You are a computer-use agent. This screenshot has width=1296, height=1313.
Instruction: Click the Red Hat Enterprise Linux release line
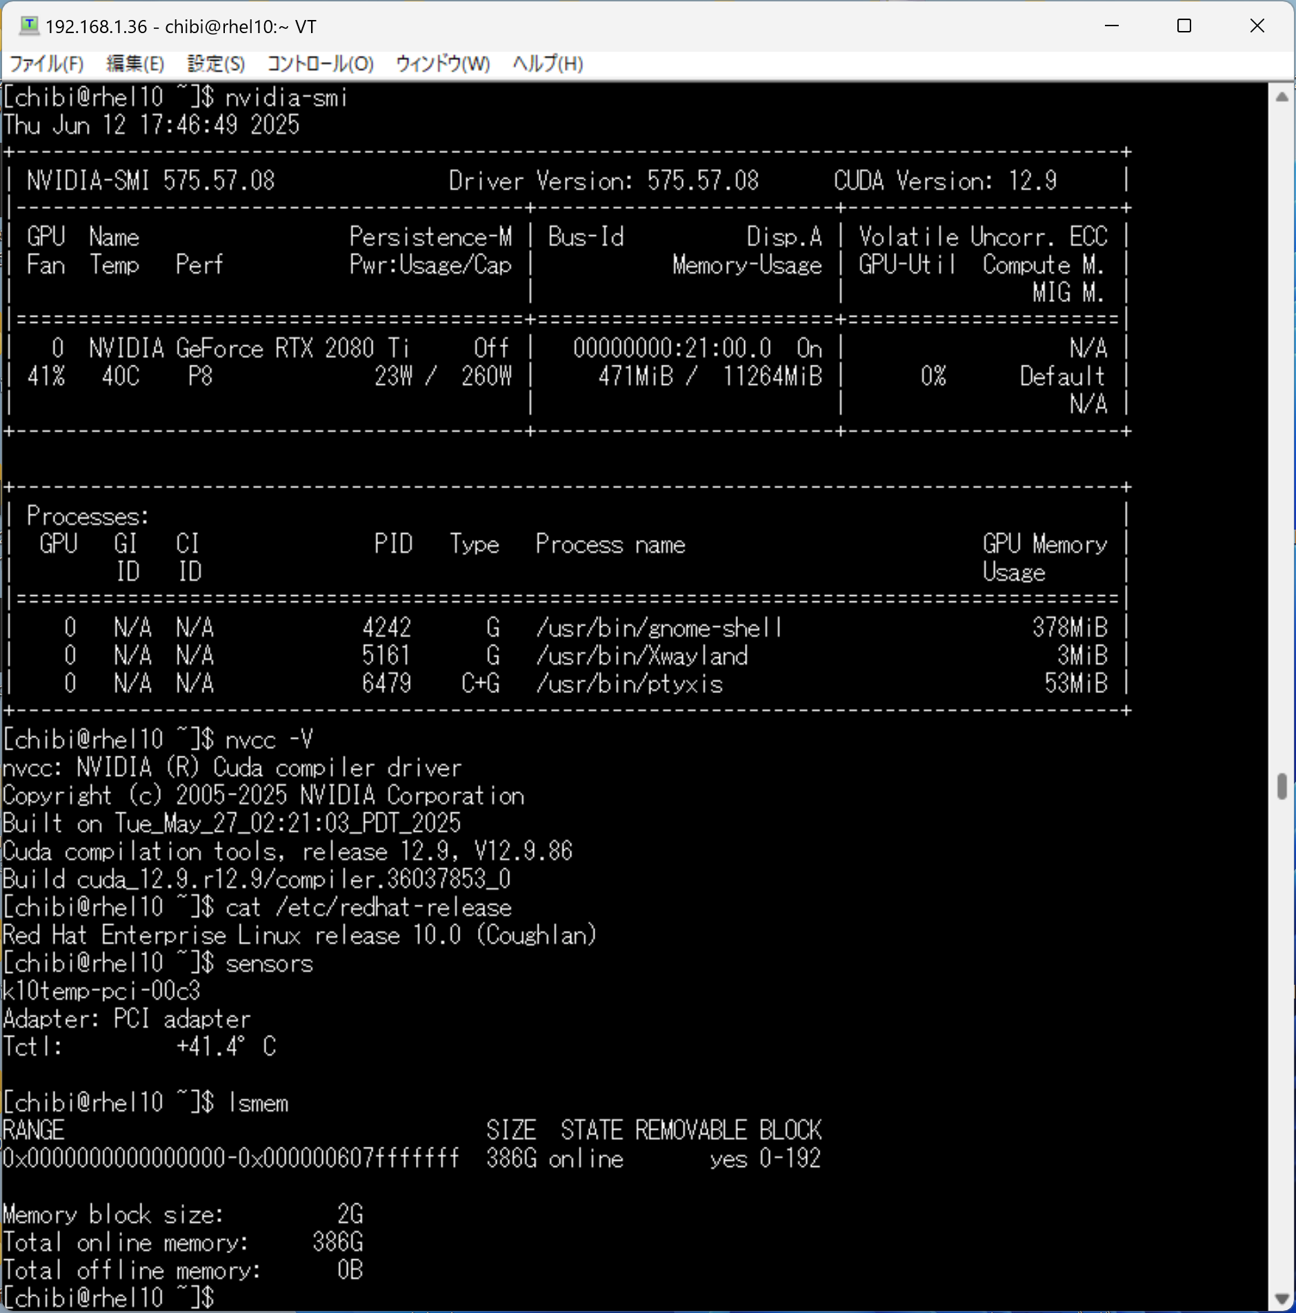pyautogui.click(x=299, y=935)
